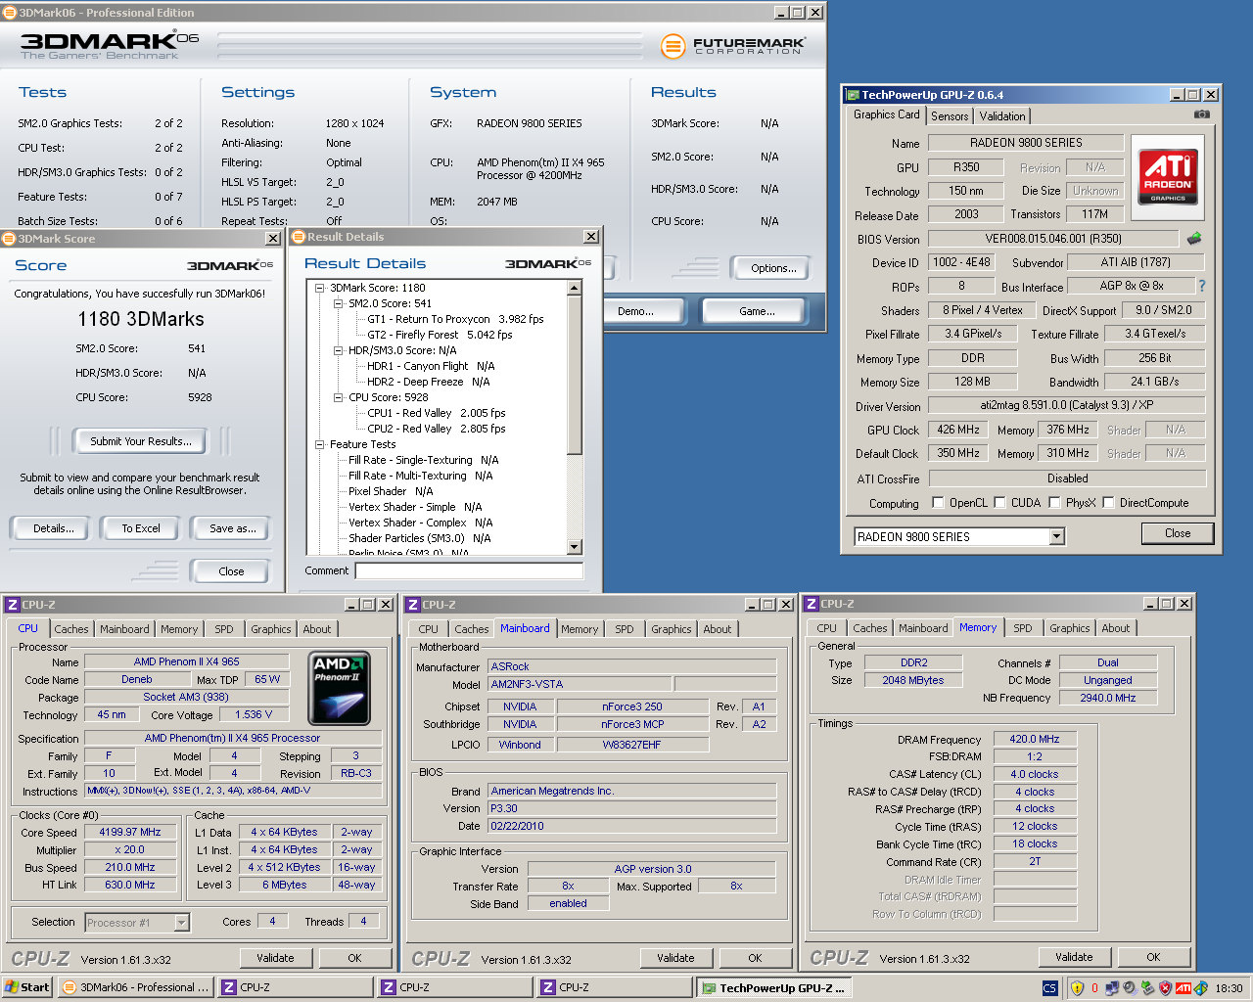This screenshot has width=1253, height=1002.
Task: Click the Options... button in 3DMark06
Action: point(774,268)
